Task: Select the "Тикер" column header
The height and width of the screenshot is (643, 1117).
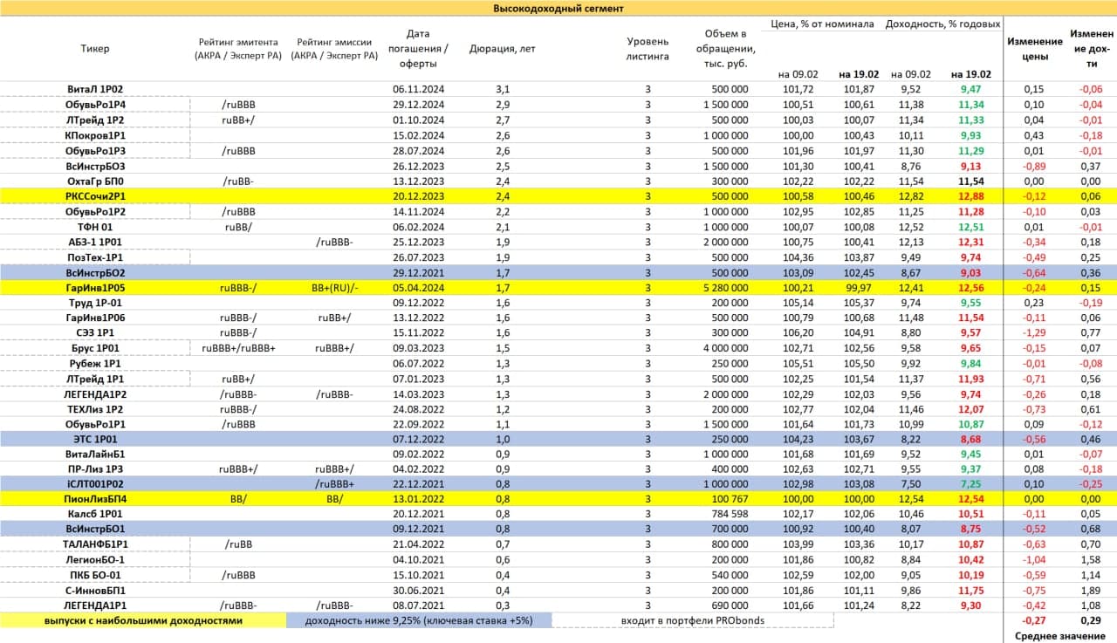Action: [x=95, y=49]
